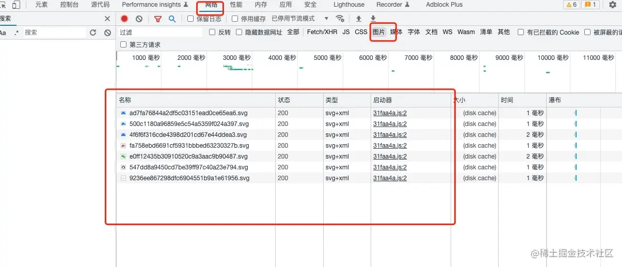Open the Performance insights tab
Image resolution: width=622 pixels, height=267 pixels.
click(155, 5)
